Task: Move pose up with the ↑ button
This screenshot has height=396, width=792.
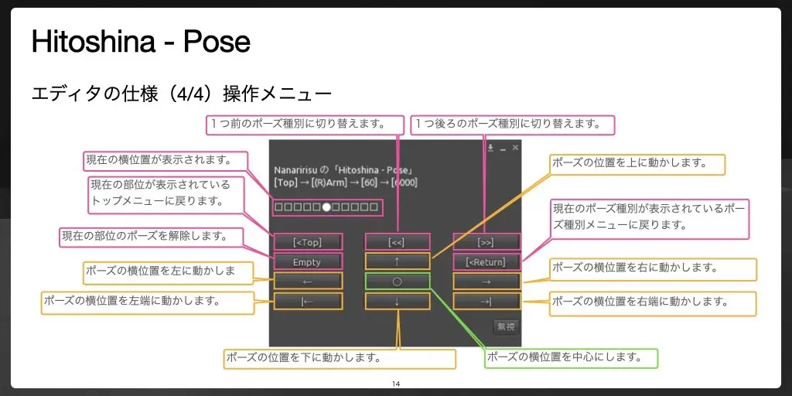Action: click(x=397, y=261)
